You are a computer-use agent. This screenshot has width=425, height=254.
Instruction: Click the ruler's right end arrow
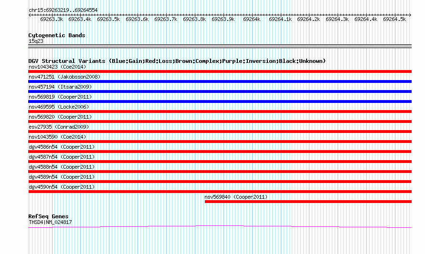click(x=410, y=15)
